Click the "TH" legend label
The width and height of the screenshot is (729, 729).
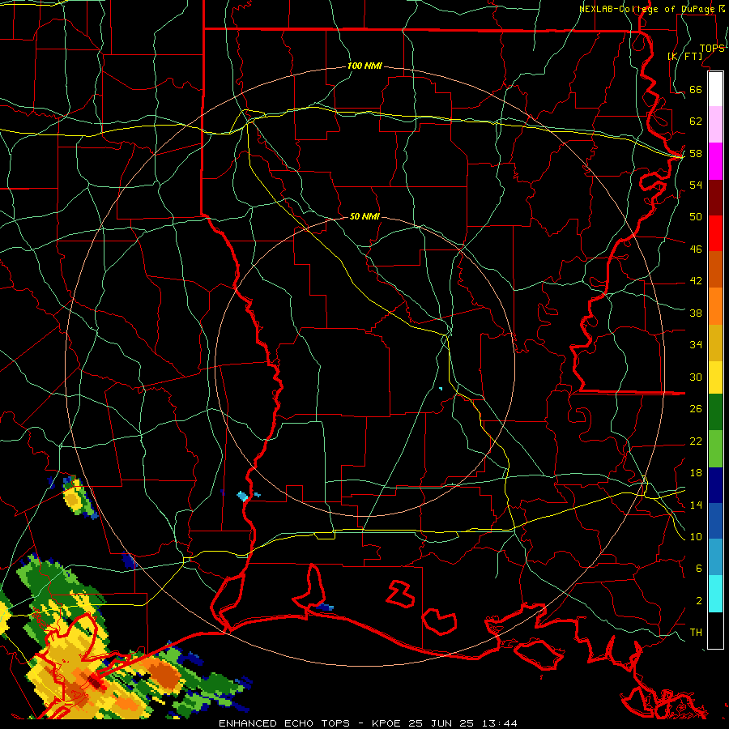pyautogui.click(x=696, y=633)
